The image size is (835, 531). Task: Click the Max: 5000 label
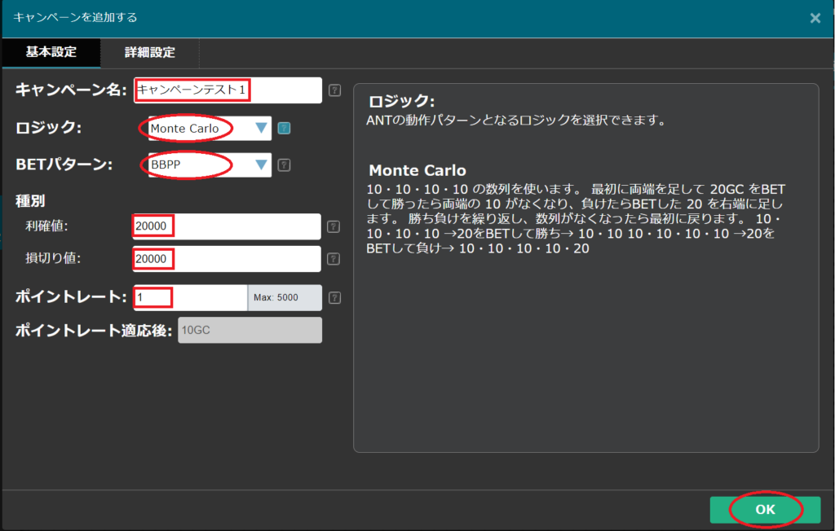tap(276, 297)
